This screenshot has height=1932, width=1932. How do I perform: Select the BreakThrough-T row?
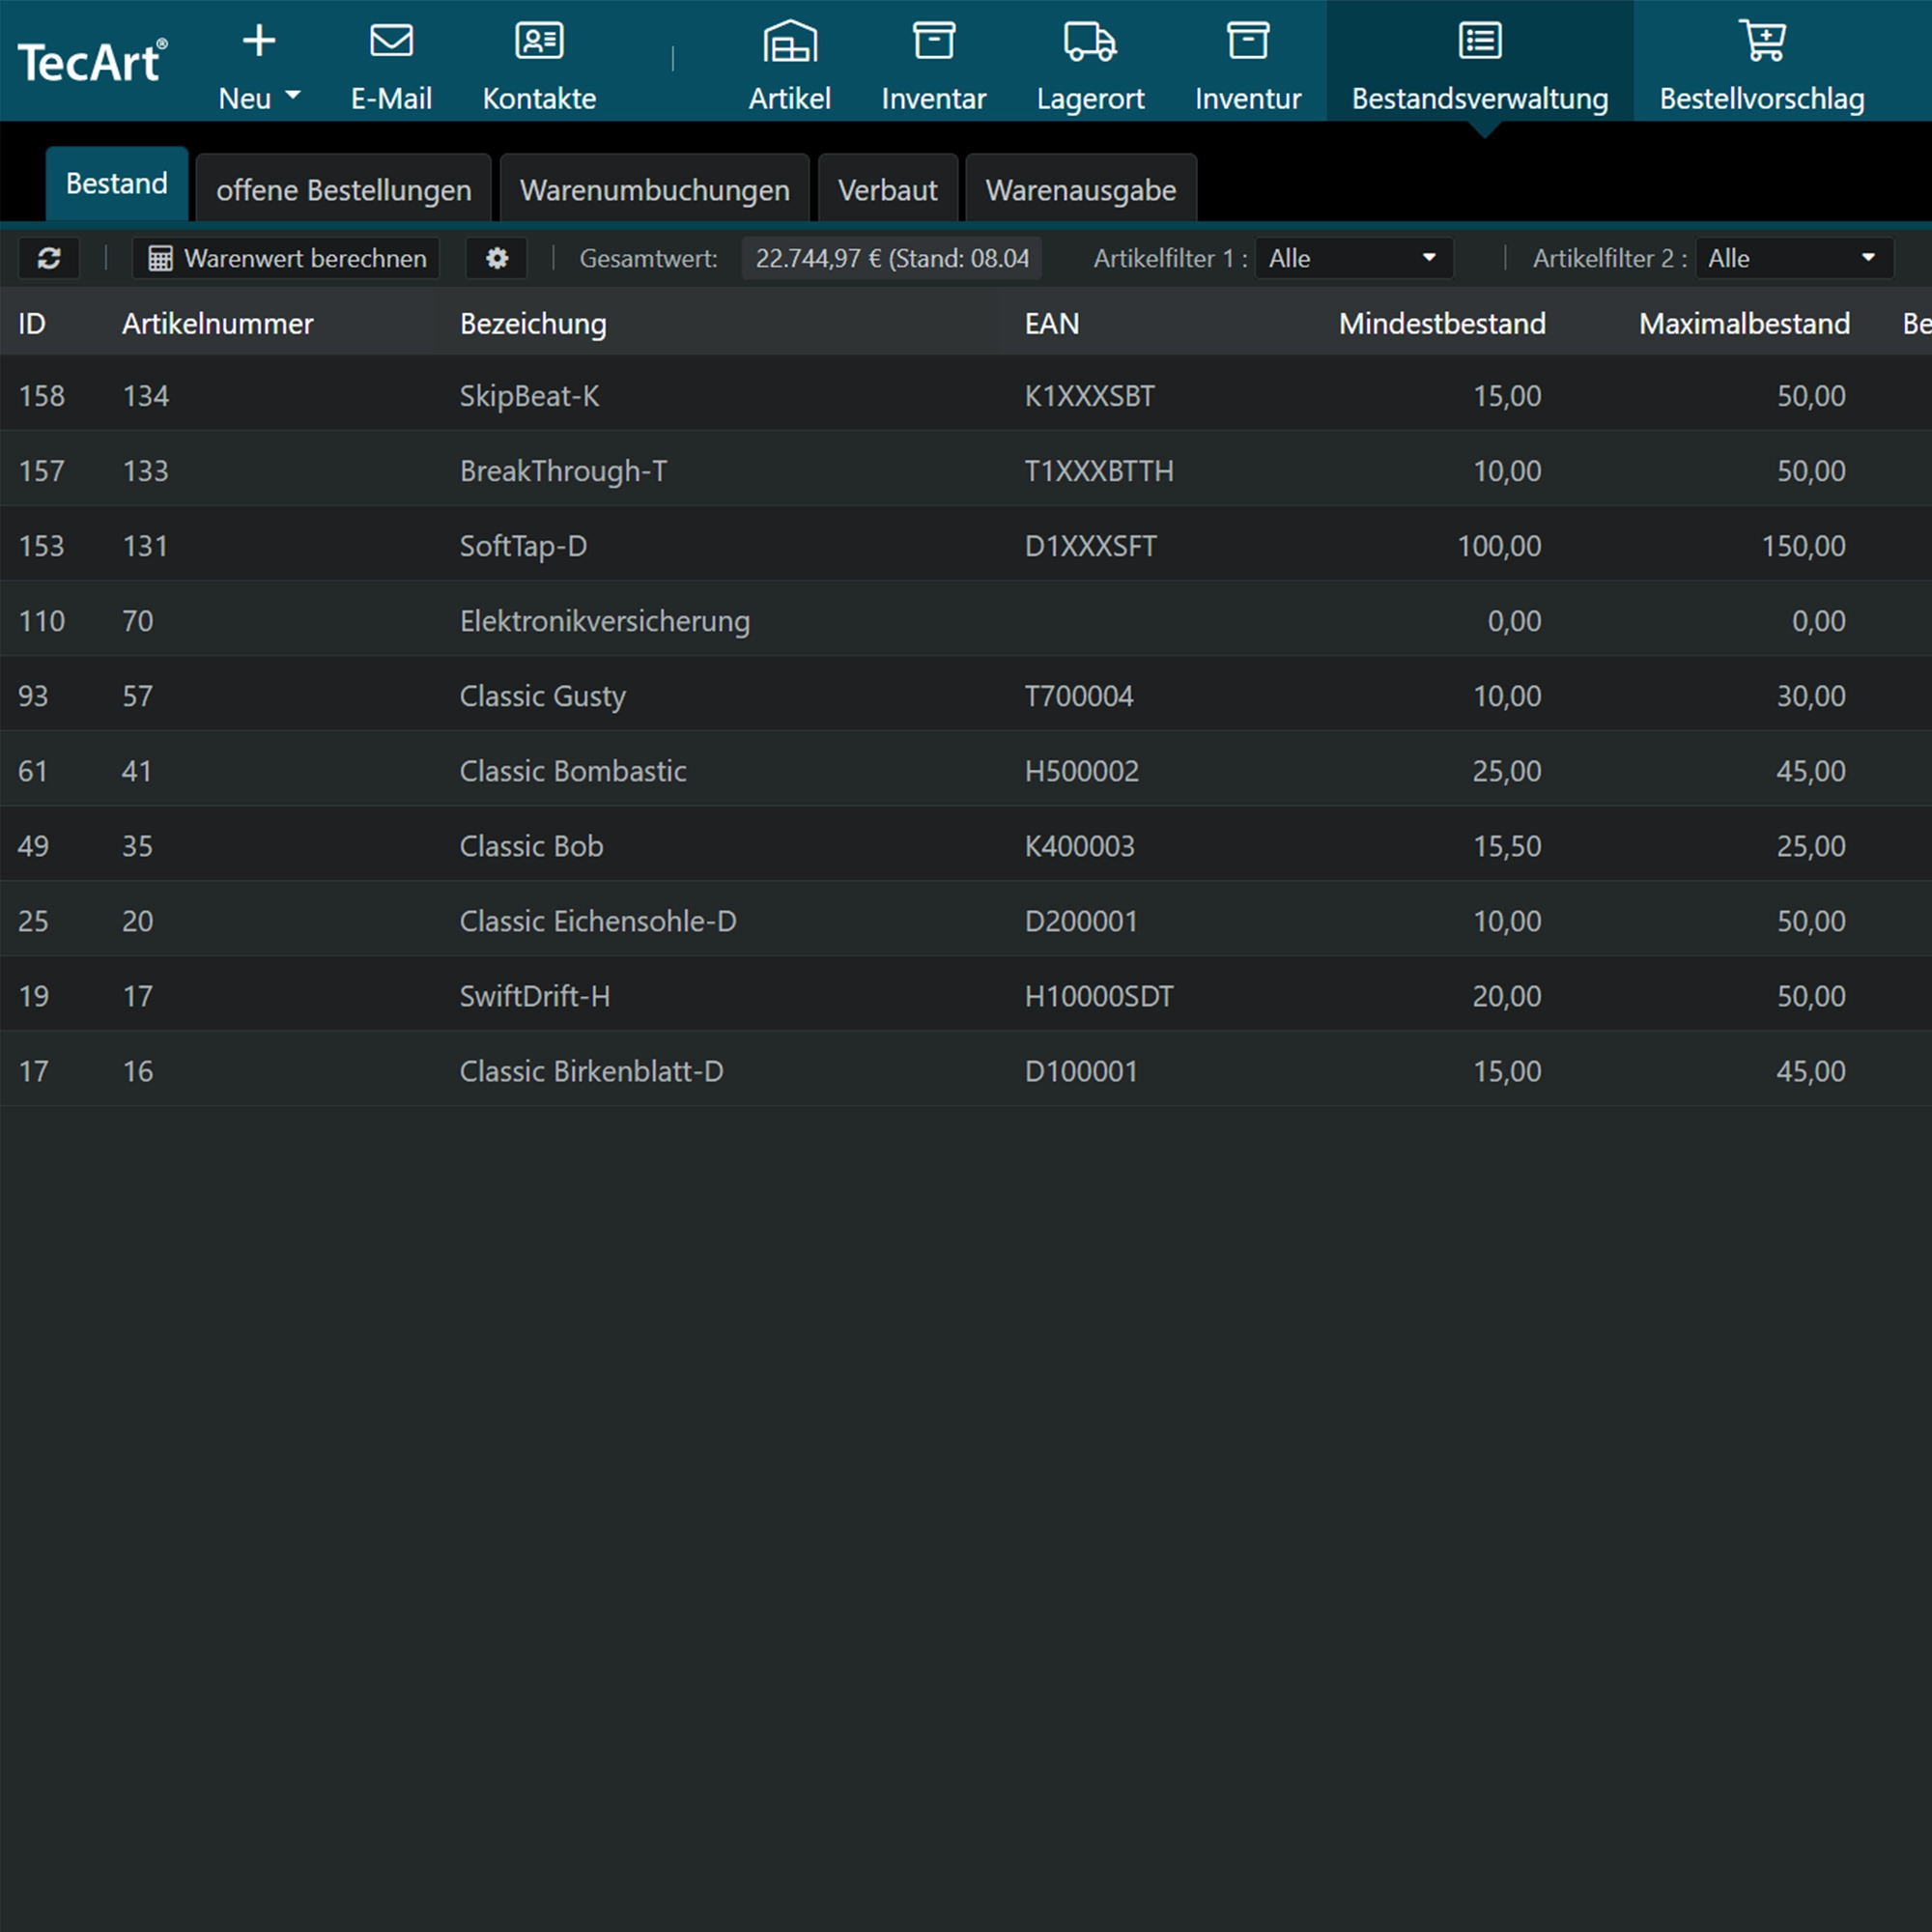(966, 469)
